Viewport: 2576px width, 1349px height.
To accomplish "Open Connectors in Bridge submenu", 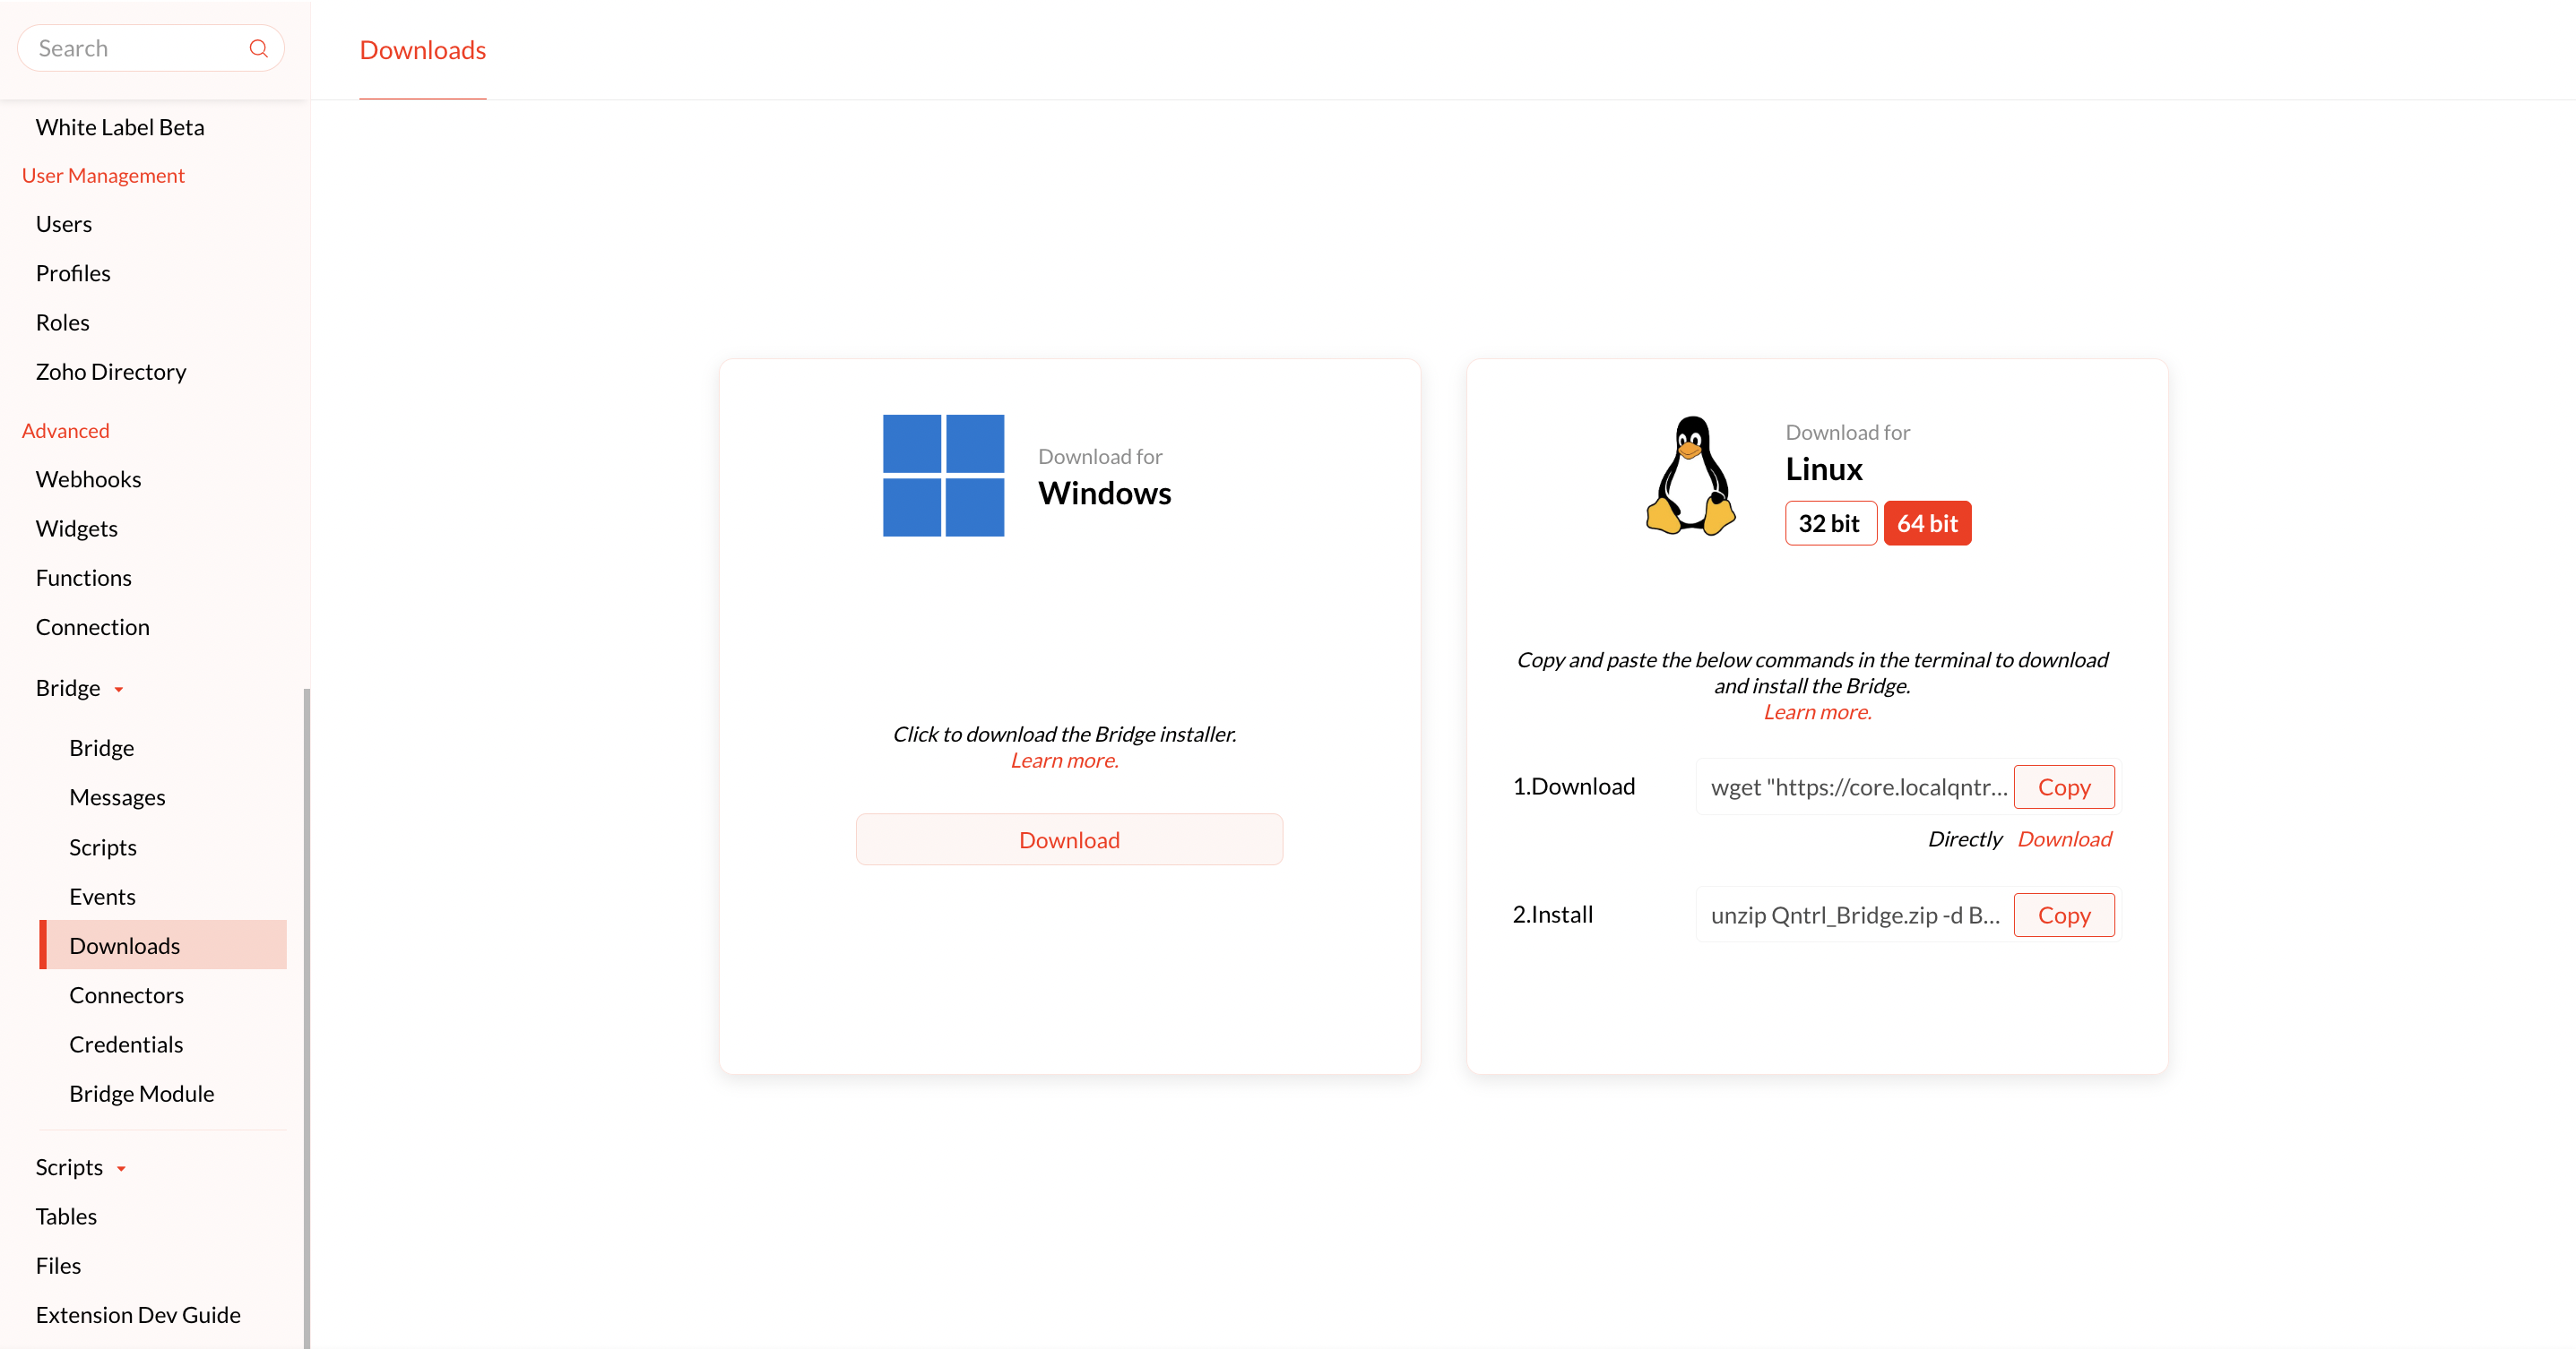I will (126, 995).
